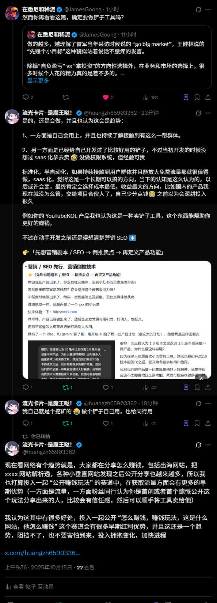Click purple AI summary icon on 18分钟 post
The height and width of the screenshot is (603, 217).
(186, 423)
